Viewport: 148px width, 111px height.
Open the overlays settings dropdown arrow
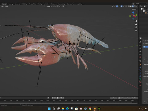pyautogui.click(x=123, y=6)
